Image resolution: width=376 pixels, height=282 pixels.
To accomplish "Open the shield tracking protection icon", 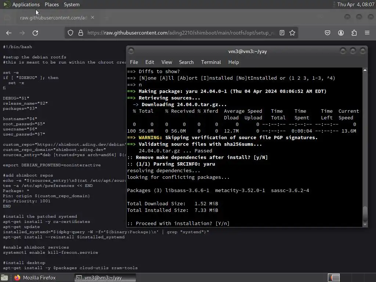I will pos(70,33).
